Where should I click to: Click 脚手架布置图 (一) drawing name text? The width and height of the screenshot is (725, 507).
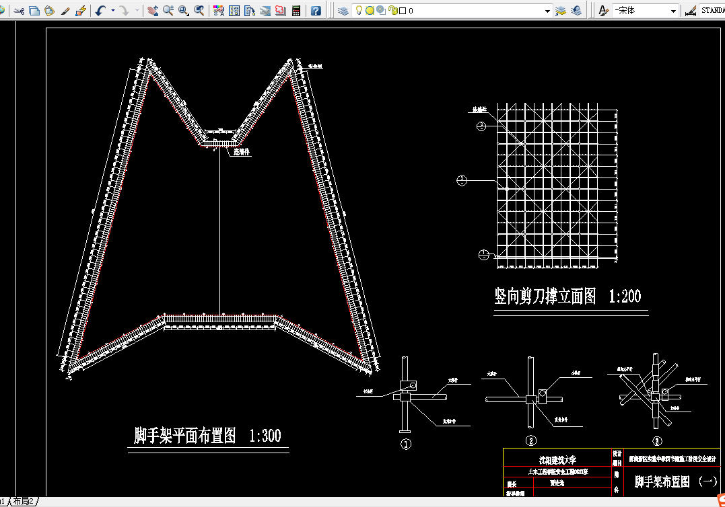[x=676, y=481]
